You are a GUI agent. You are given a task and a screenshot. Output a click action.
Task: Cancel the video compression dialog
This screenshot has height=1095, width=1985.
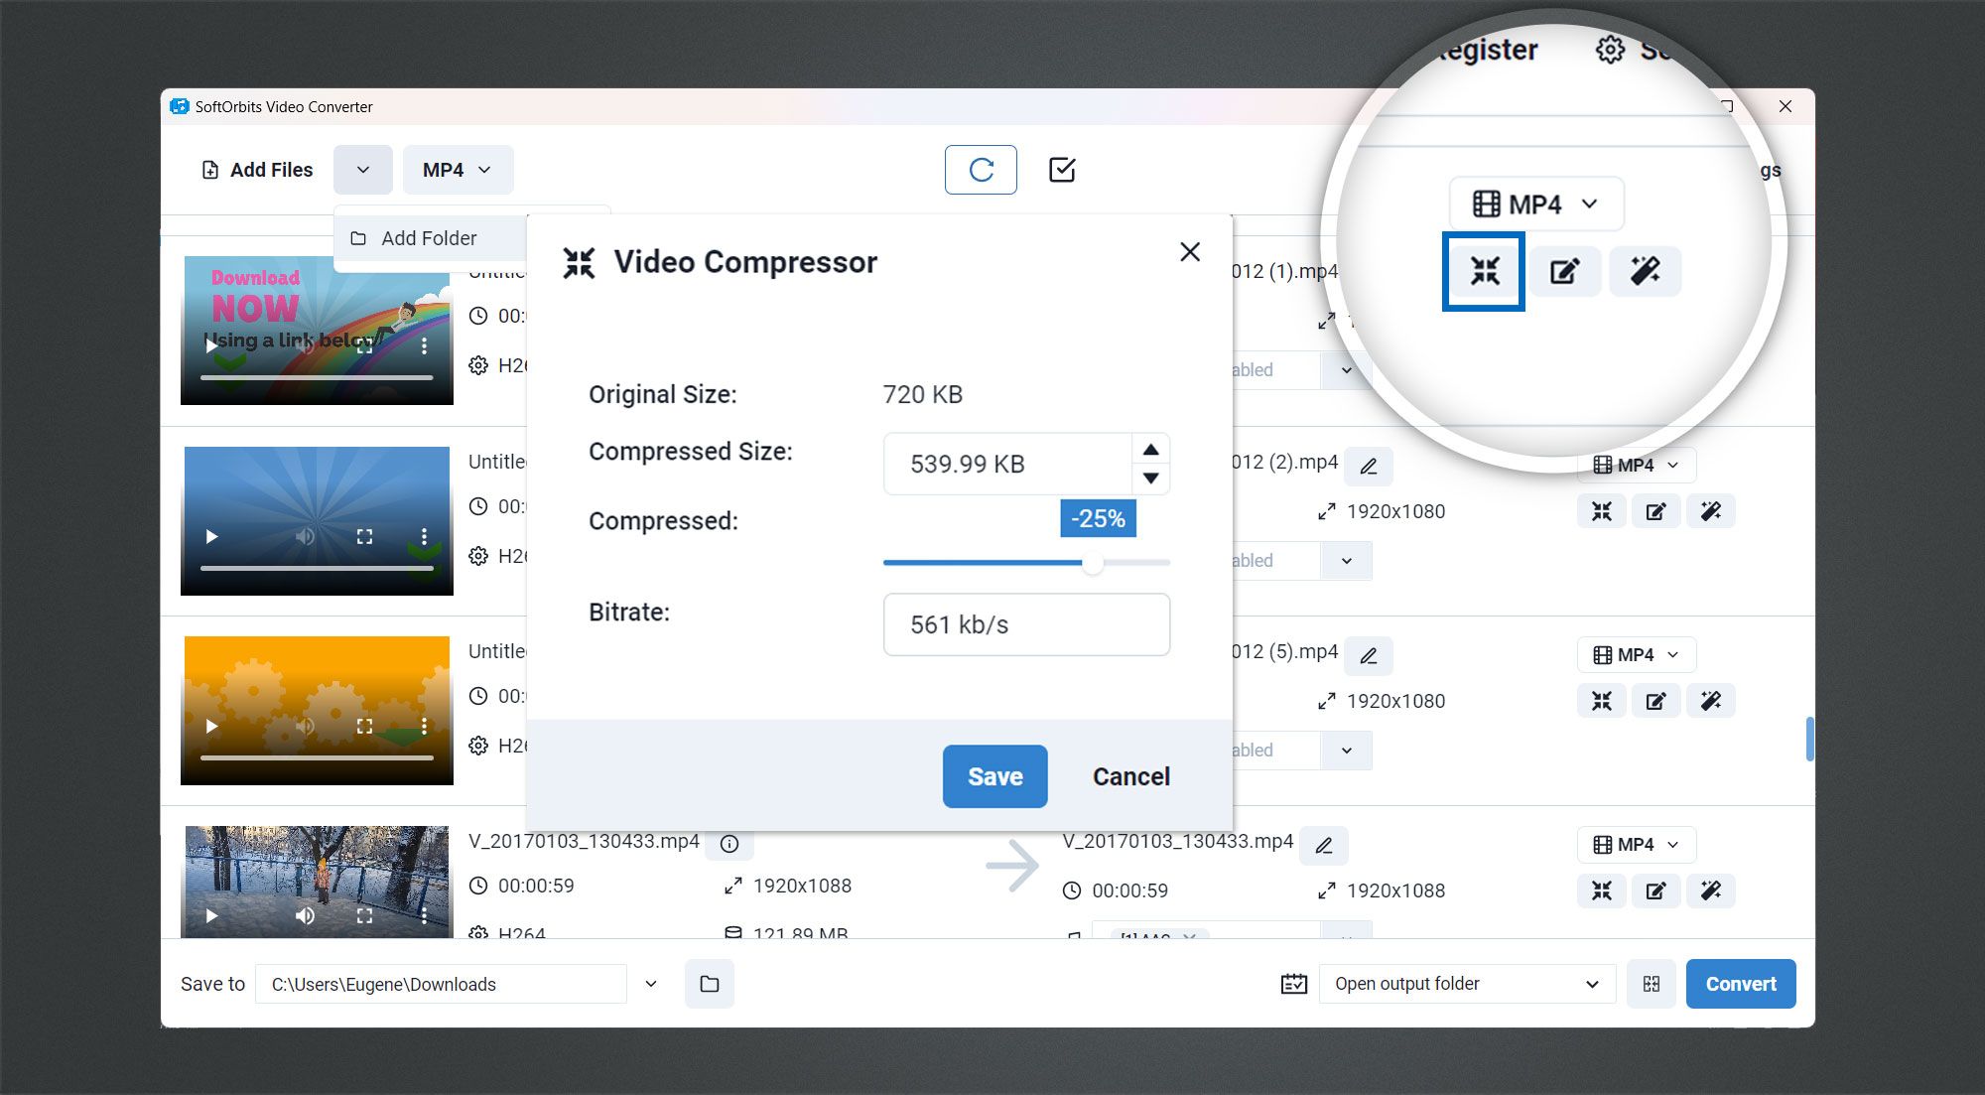(1130, 775)
